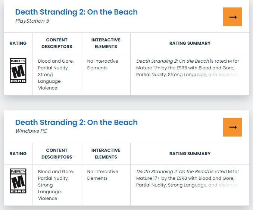Click the Rating Summary header in the PlayStation 5 card

point(190,43)
